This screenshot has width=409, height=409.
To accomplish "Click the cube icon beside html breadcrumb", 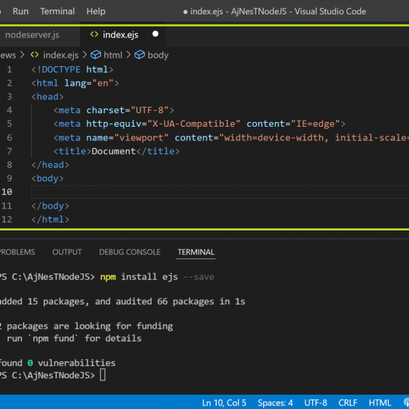I will [x=95, y=55].
